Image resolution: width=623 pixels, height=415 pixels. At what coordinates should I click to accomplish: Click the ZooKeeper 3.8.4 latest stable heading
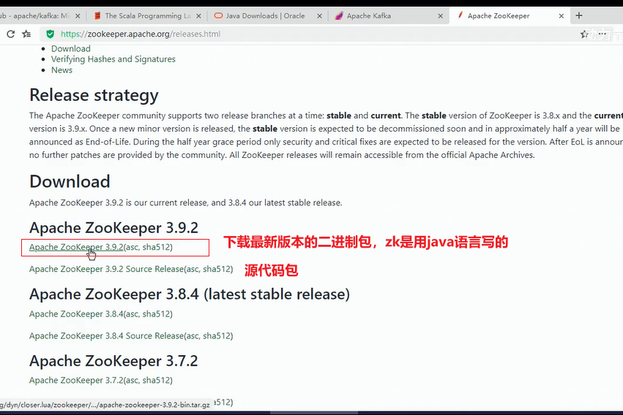pos(190,294)
